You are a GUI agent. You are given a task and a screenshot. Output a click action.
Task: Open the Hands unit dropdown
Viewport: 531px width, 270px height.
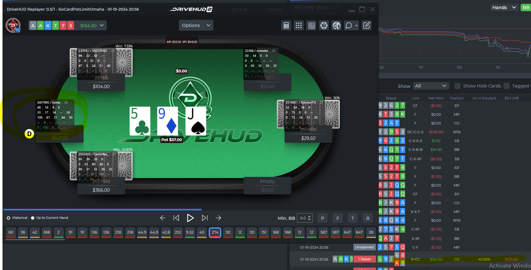pos(504,8)
